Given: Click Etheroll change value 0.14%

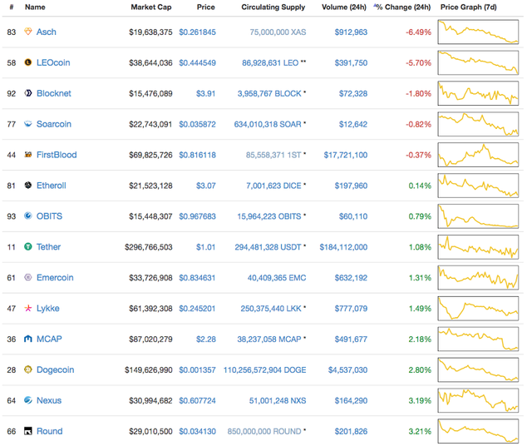Looking at the screenshot, I should [x=420, y=186].
